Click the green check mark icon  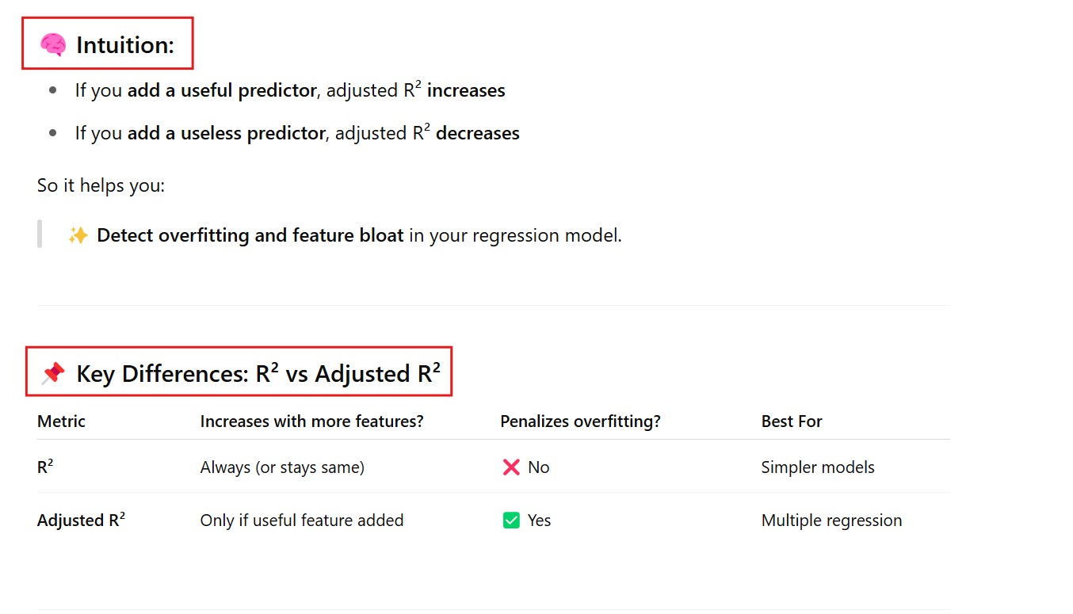511,521
